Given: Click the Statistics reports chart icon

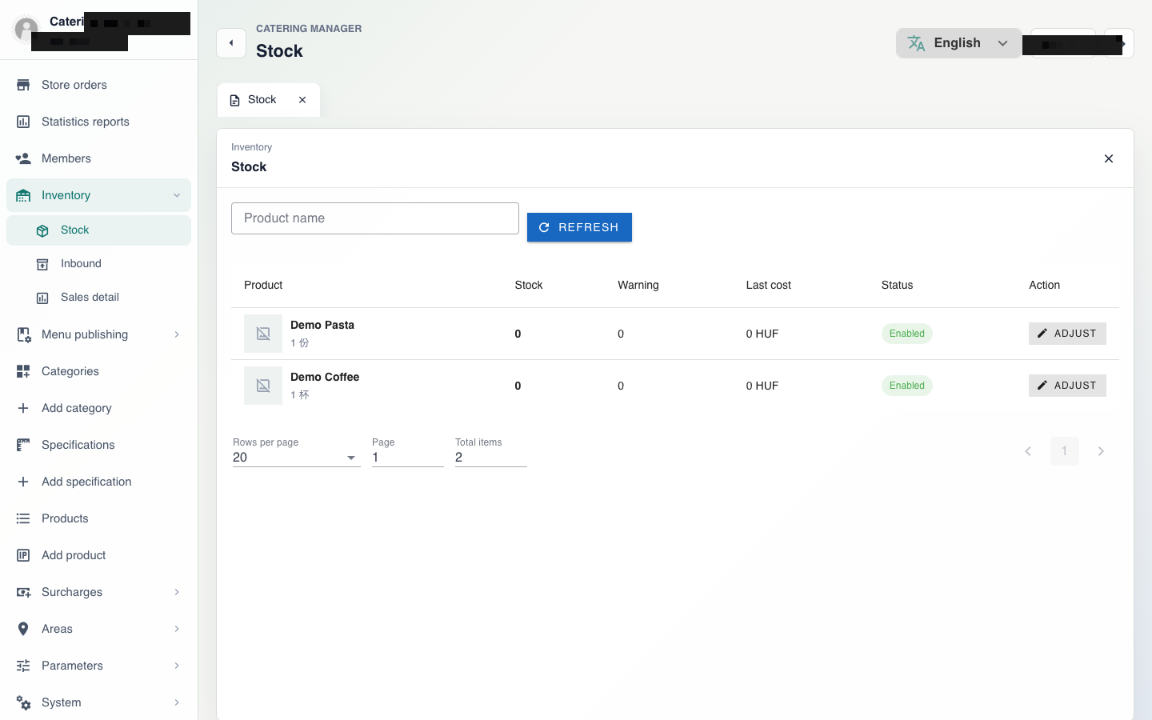Looking at the screenshot, I should coord(23,122).
